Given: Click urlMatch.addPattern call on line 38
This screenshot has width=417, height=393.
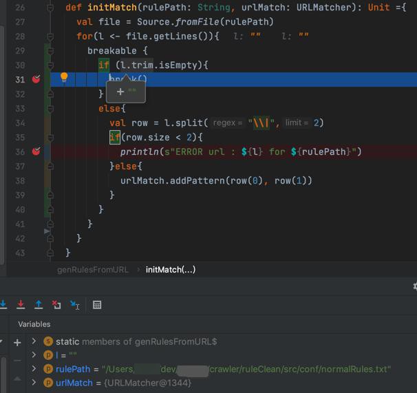Looking at the screenshot, I should point(216,181).
